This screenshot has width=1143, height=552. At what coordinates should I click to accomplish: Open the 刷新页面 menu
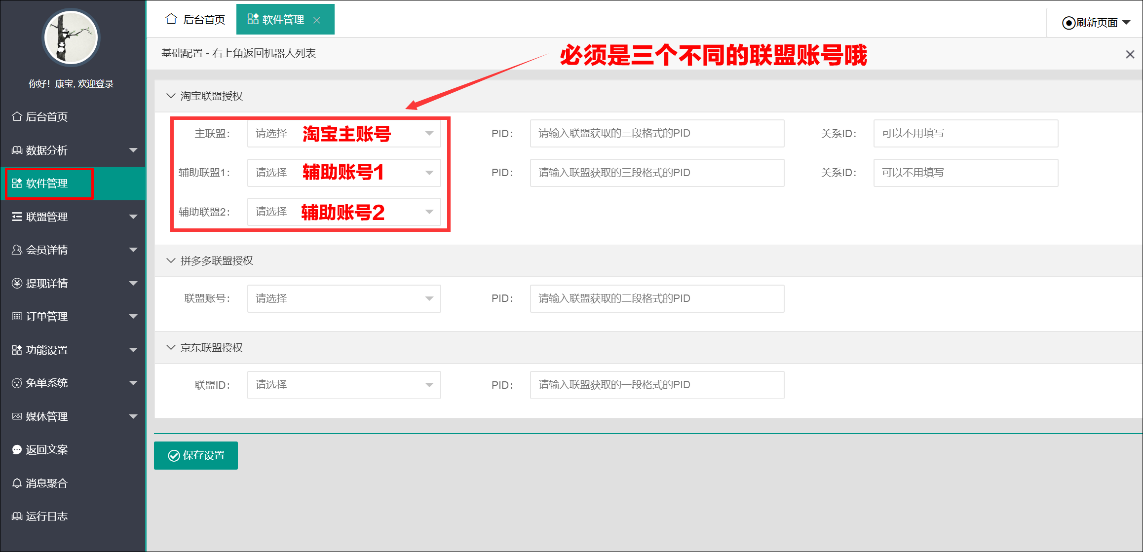tap(1096, 23)
